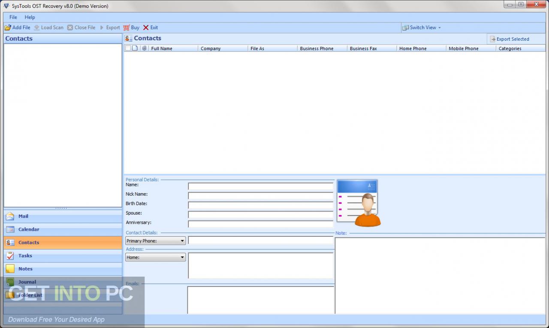Expand the Home address type dropdown
The width and height of the screenshot is (549, 328).
155,257
